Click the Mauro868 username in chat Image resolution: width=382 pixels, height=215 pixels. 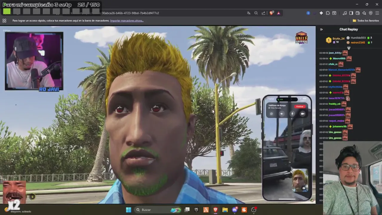pos(339,59)
